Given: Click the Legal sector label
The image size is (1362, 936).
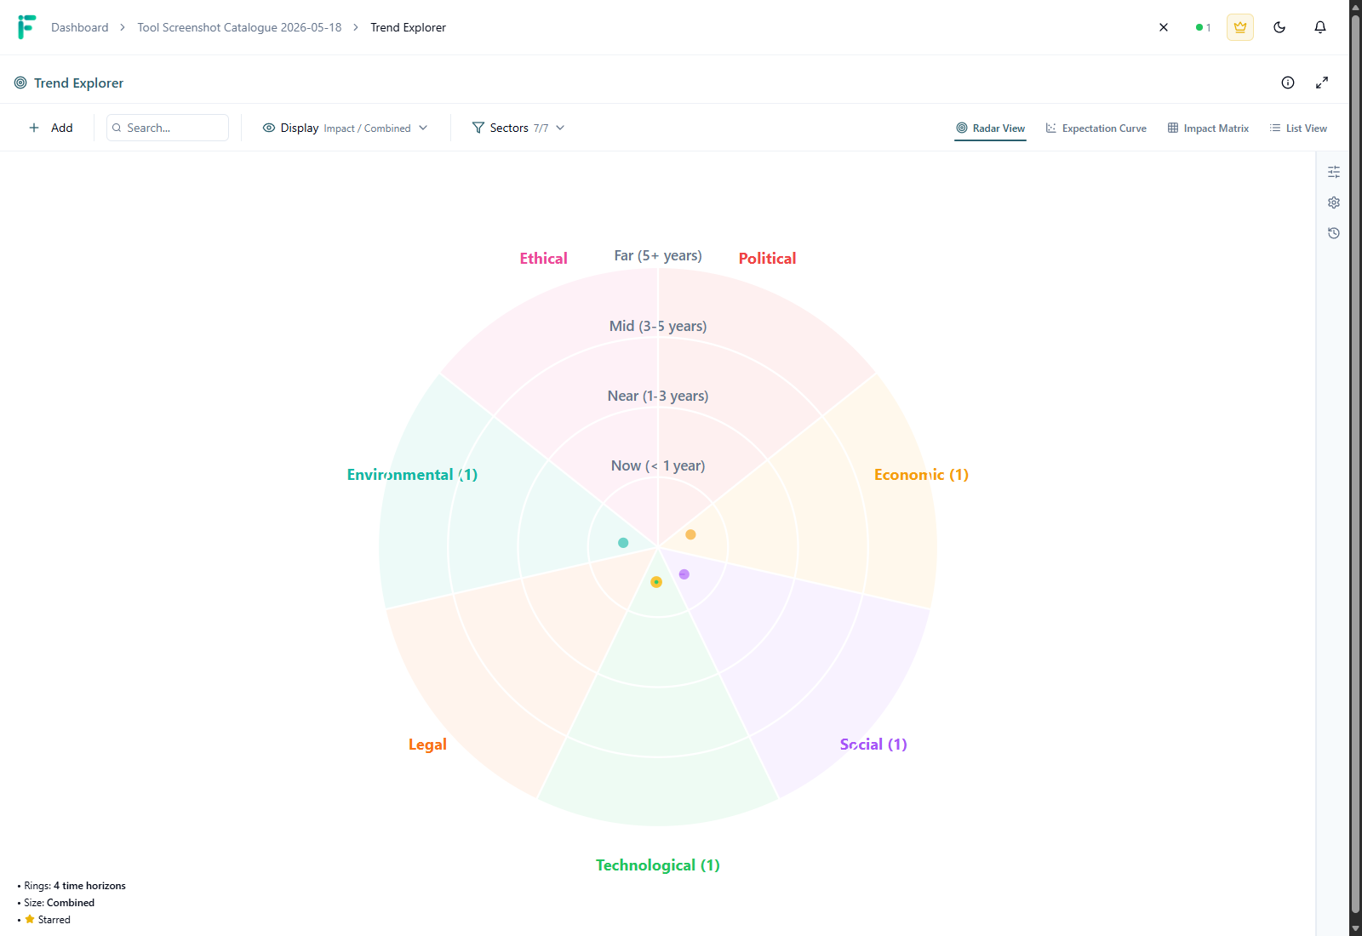Looking at the screenshot, I should click(427, 745).
